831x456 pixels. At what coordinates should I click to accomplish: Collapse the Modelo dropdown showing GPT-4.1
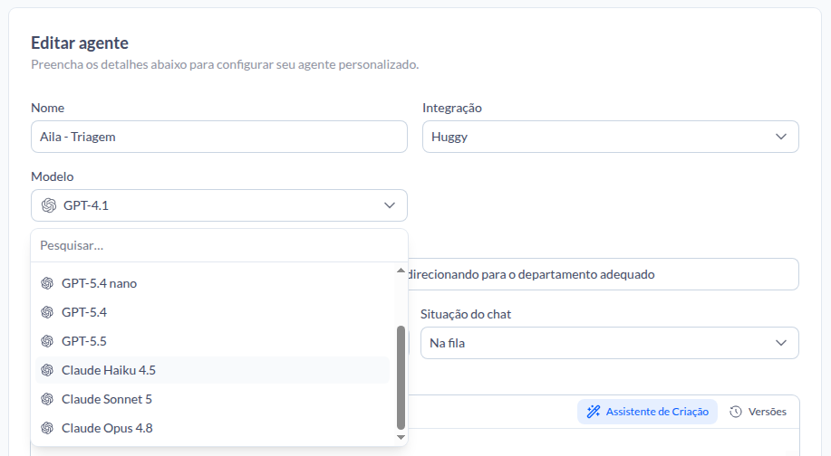point(219,205)
